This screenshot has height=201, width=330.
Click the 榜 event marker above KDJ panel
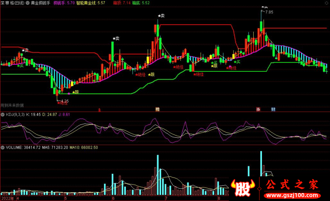coord(157,110)
